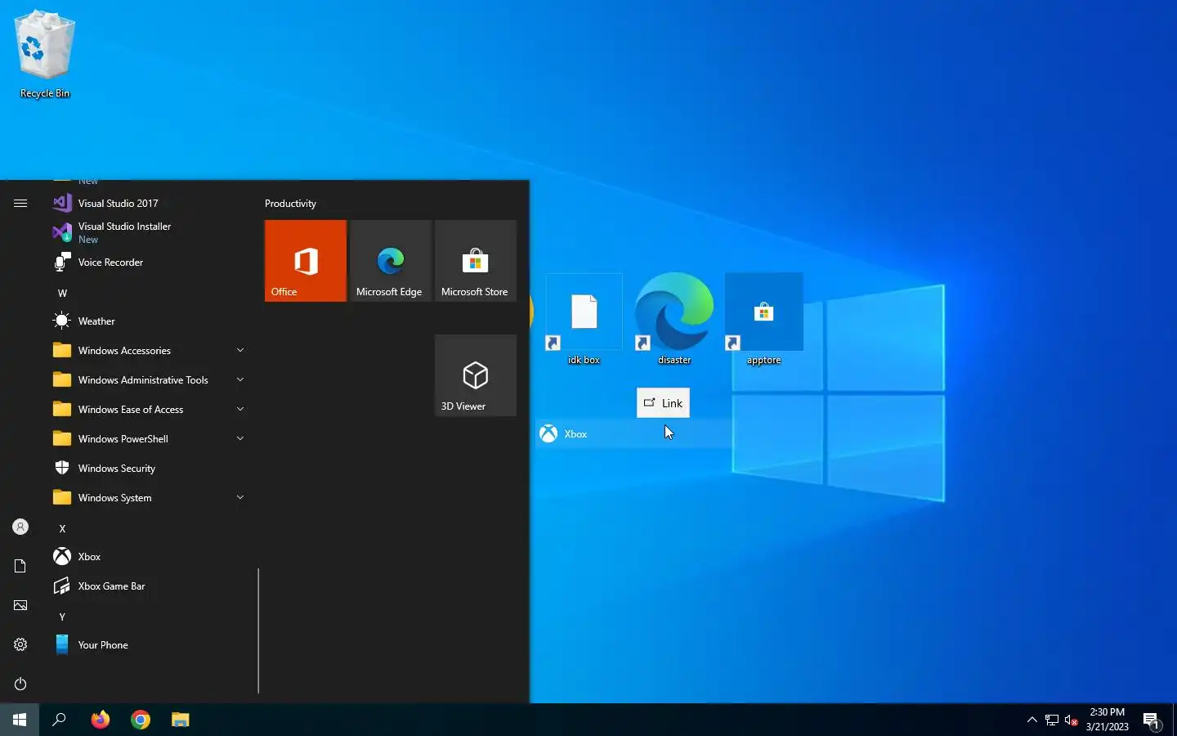
Task: Expand Windows PowerShell chevron
Action: click(x=240, y=438)
